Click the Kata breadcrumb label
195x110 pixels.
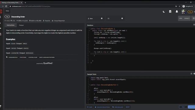pyautogui.click(x=7, y=11)
